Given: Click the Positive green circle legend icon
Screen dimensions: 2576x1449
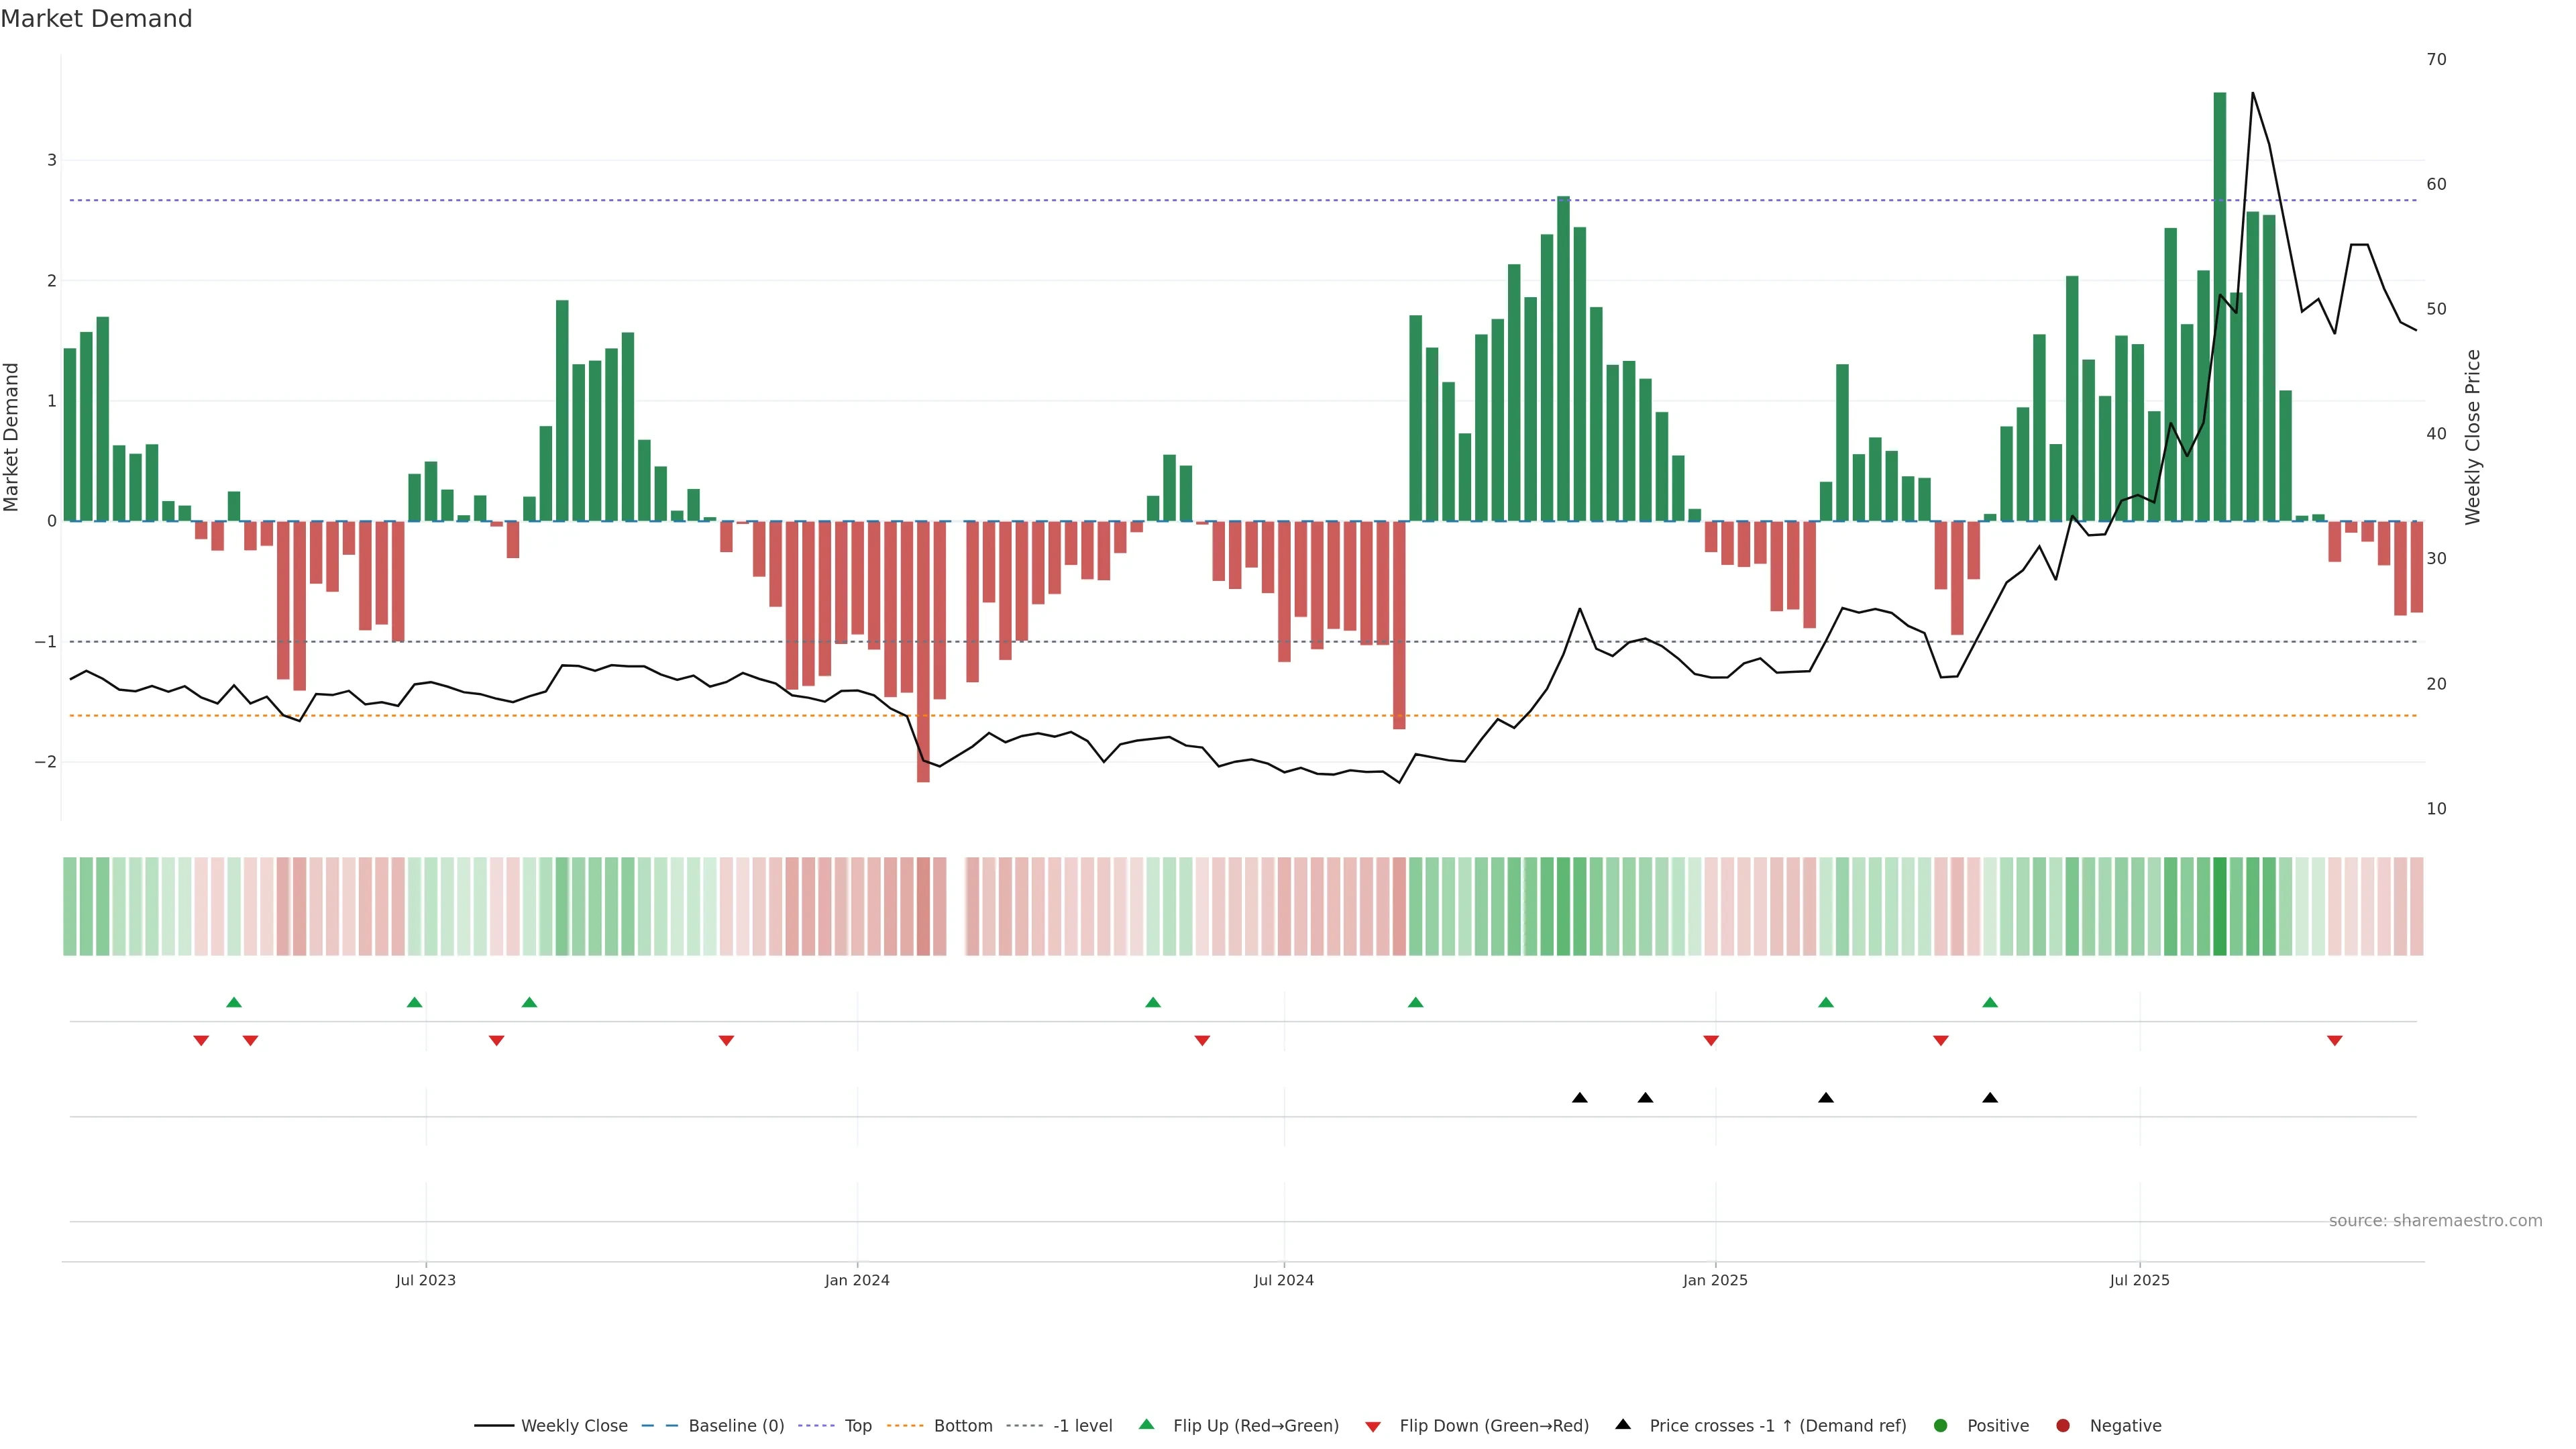Looking at the screenshot, I should coord(1941,1426).
